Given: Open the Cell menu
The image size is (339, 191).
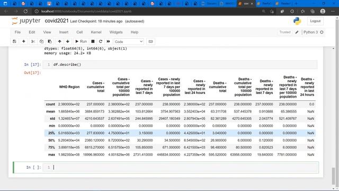Looking at the screenshot, I should pyautogui.click(x=79, y=32).
